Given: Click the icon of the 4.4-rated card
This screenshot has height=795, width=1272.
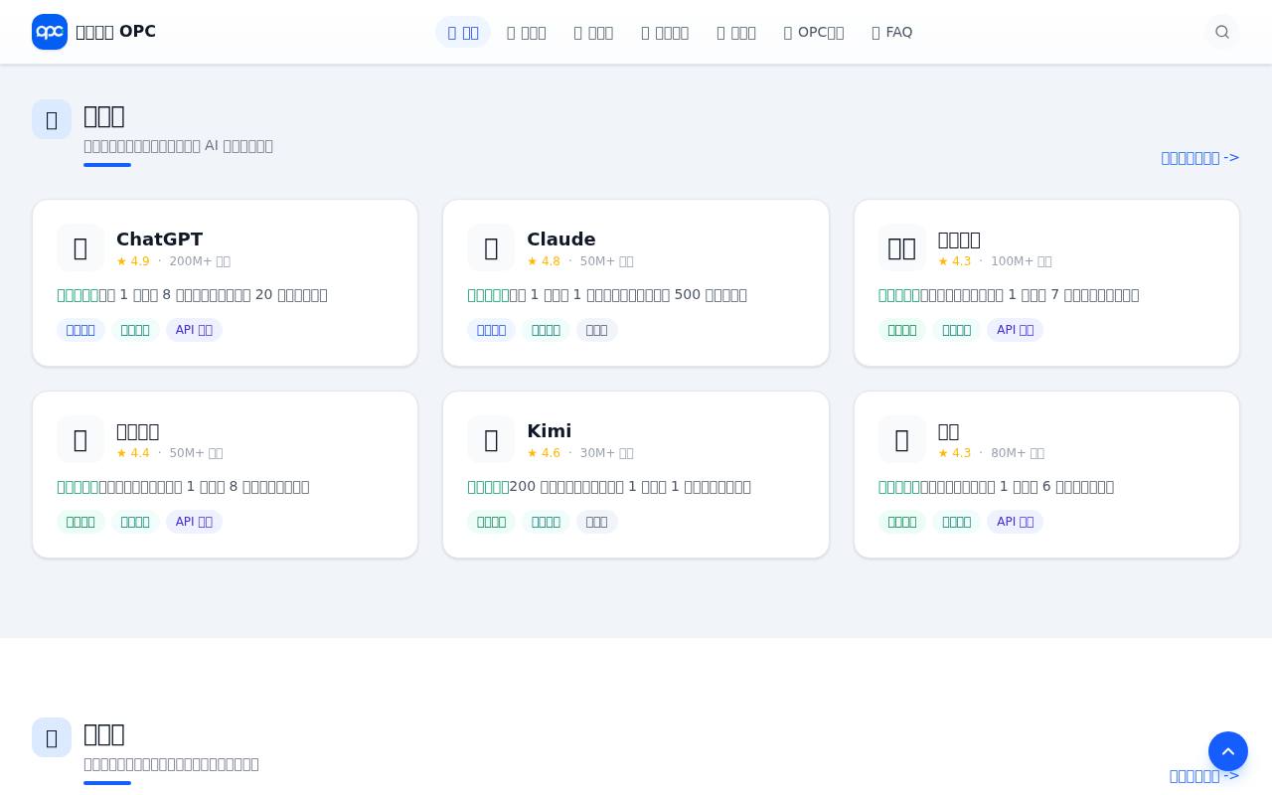Looking at the screenshot, I should click(80, 439).
